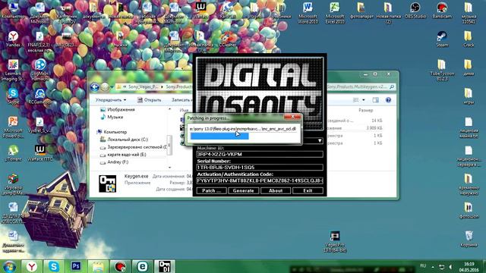Toggle preview pane icon in Explorer
This screenshot has width=486, height=273.
376,100
